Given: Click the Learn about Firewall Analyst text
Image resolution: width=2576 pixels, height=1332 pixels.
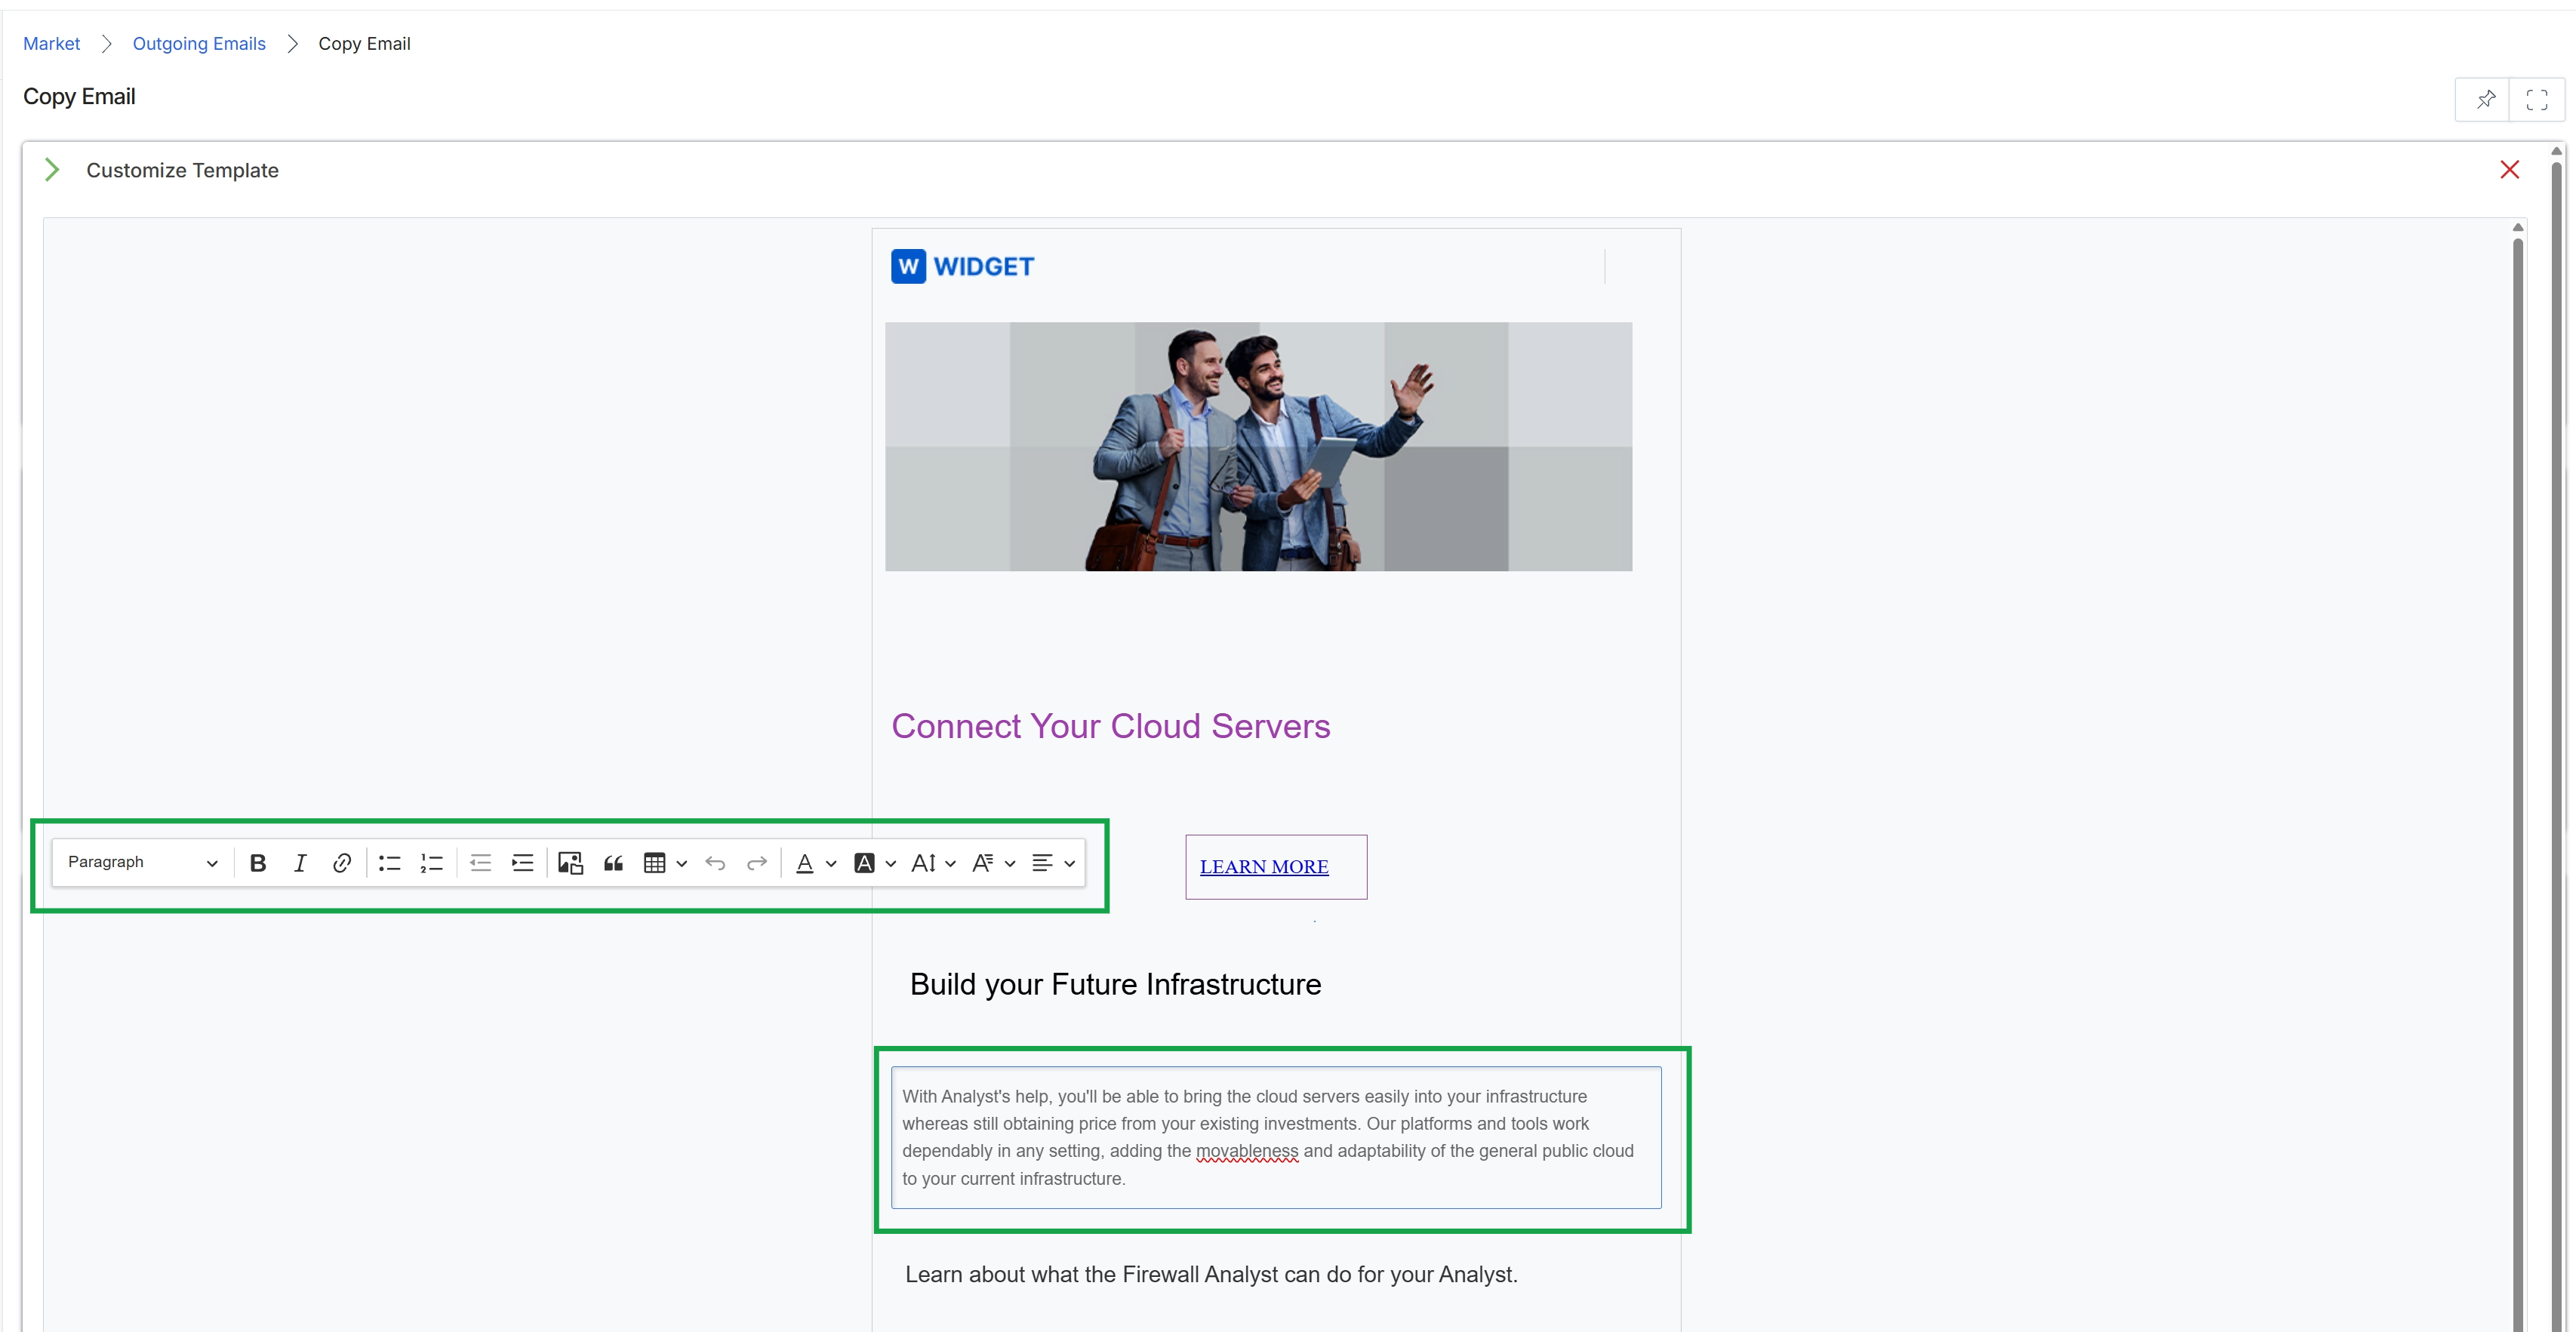Looking at the screenshot, I should (x=1211, y=1275).
